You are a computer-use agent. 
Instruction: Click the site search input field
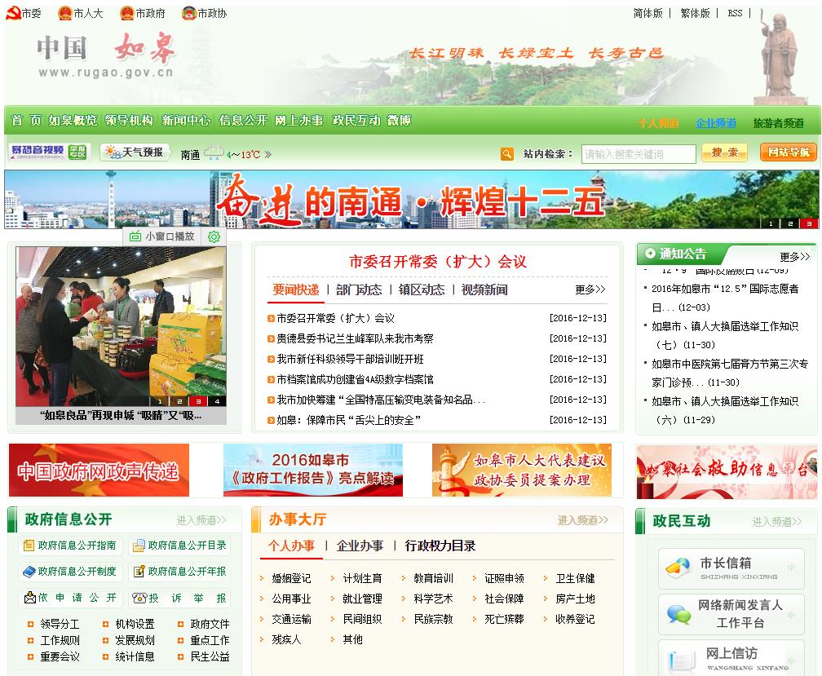pos(639,154)
